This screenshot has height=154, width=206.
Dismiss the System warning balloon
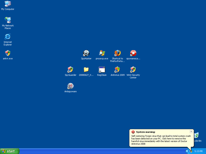[191, 132]
